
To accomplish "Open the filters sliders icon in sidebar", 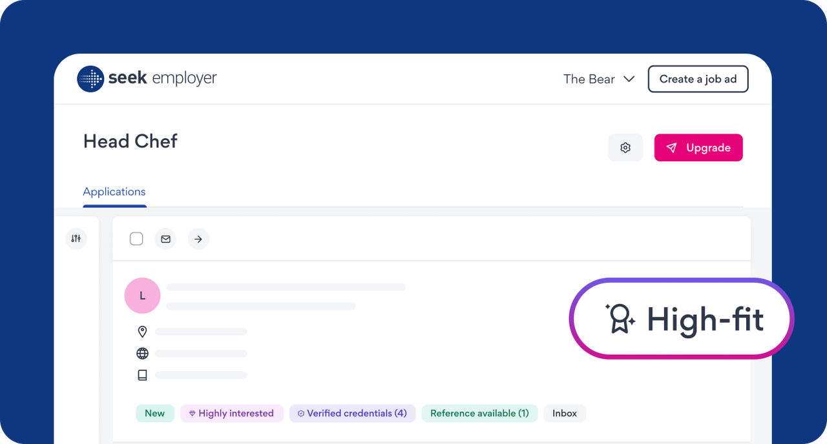I will coord(76,239).
